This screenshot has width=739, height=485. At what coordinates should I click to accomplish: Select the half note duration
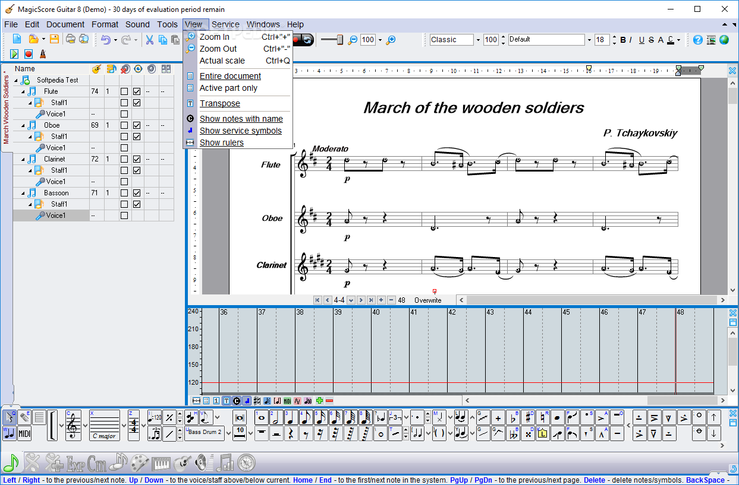pyautogui.click(x=276, y=417)
